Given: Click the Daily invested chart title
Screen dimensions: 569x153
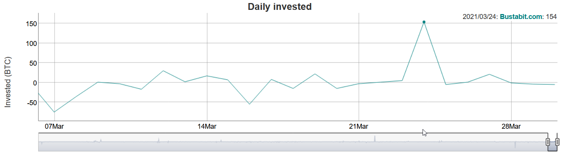Looking at the screenshot, I should click(x=280, y=6).
